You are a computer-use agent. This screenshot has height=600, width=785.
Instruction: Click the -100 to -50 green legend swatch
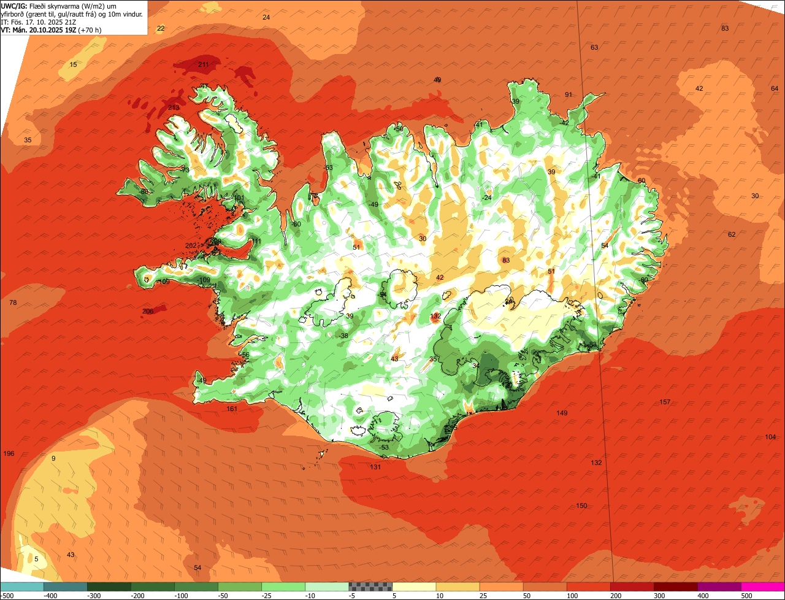tap(196, 587)
